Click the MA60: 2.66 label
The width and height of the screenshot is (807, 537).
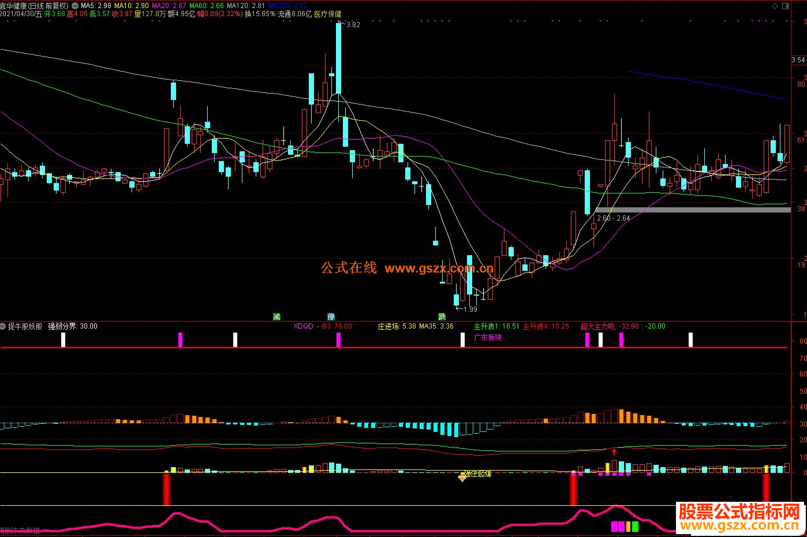click(x=207, y=6)
